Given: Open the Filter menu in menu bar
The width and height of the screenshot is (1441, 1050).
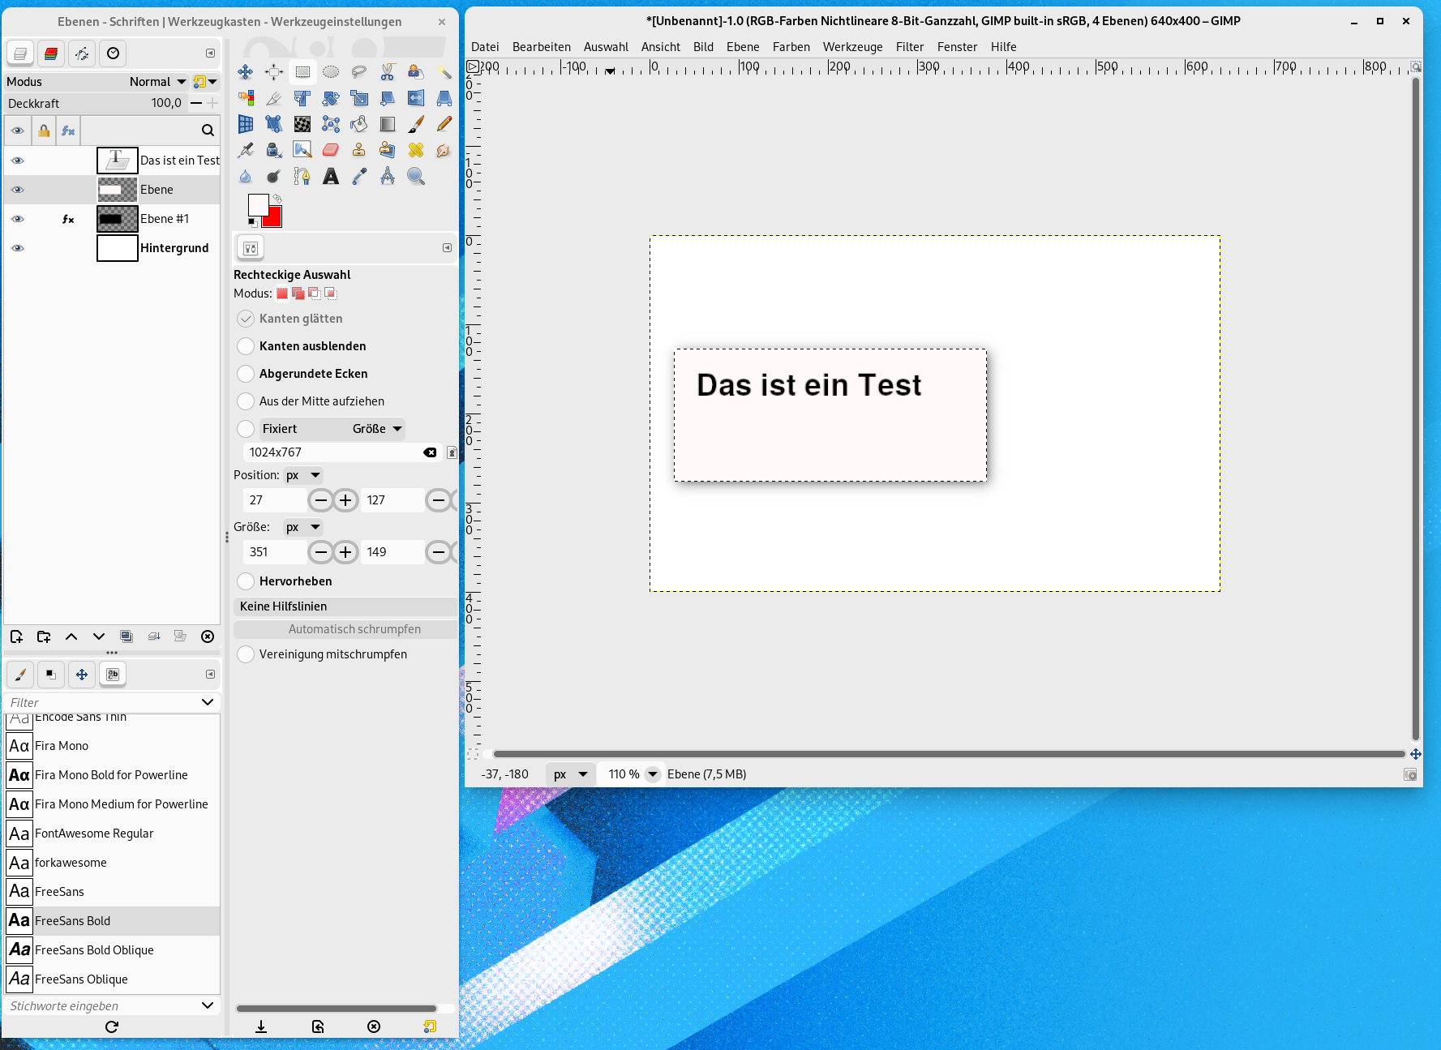Looking at the screenshot, I should (x=910, y=47).
